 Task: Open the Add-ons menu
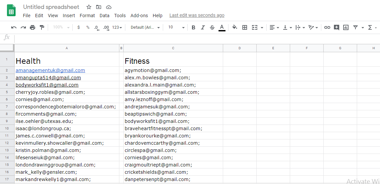[139, 16]
